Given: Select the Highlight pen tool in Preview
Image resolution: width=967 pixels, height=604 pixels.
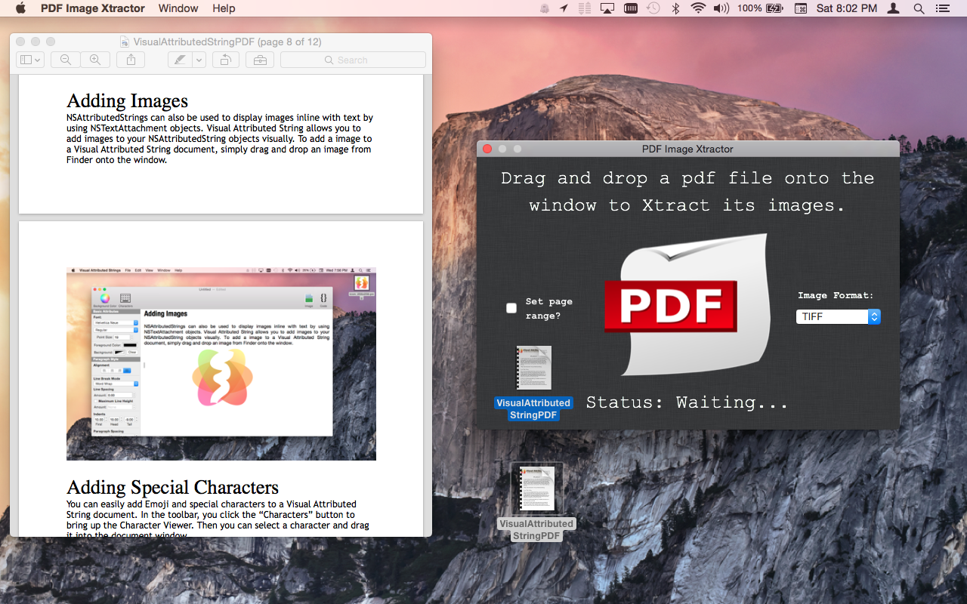Looking at the screenshot, I should coord(180,60).
